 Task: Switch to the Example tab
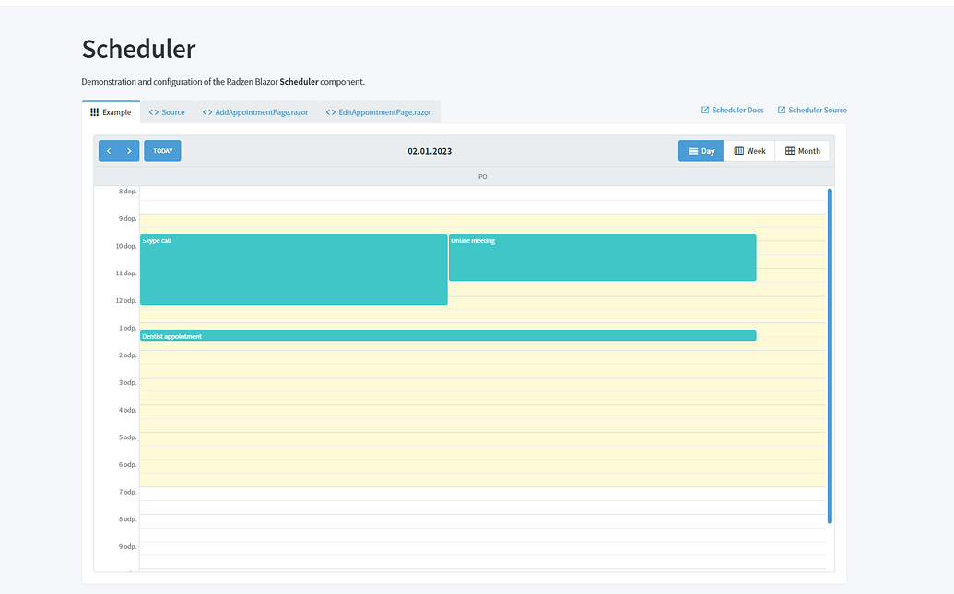click(x=111, y=111)
